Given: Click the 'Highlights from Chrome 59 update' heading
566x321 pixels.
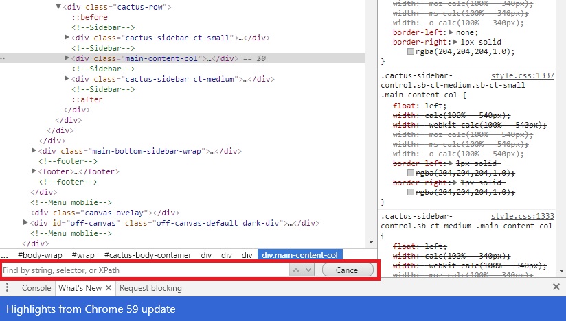Looking at the screenshot, I should coord(91,309).
